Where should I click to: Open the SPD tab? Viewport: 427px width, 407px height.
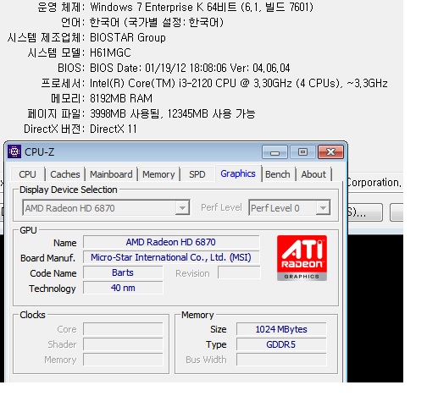tap(197, 174)
